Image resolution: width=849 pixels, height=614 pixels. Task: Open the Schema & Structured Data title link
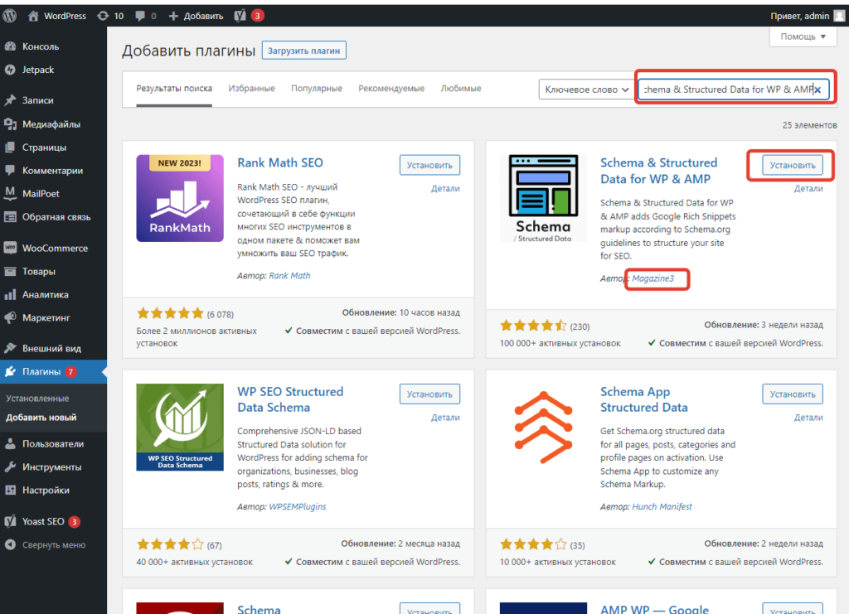[658, 171]
